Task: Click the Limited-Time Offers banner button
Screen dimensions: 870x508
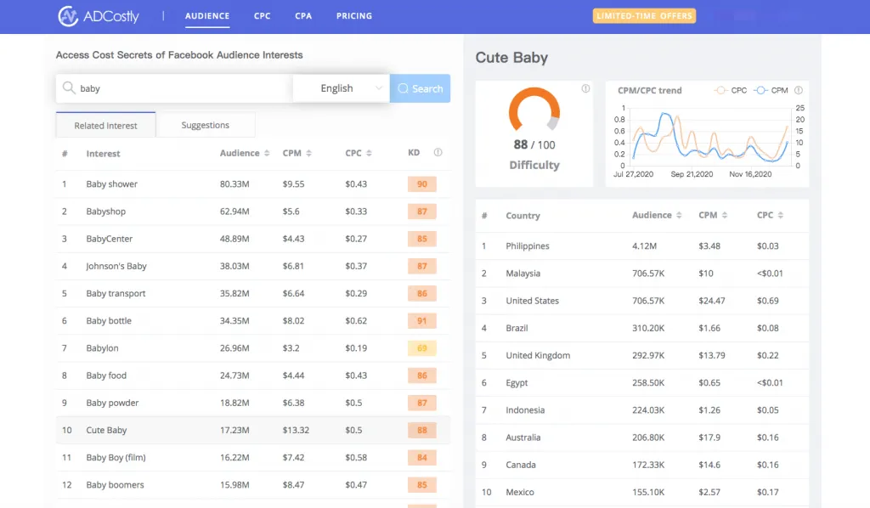Action: [644, 16]
